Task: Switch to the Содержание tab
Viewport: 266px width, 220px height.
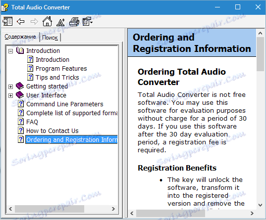Action: click(20, 37)
